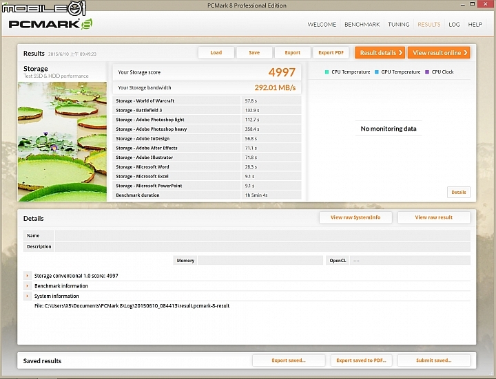496x379 pixels.
Task: Switch to the BENCHMARK tab
Action: (362, 24)
